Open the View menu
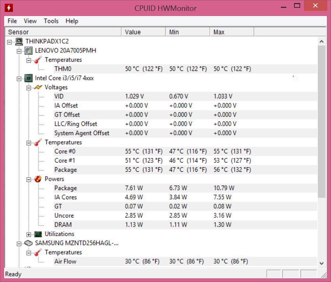The height and width of the screenshot is (282, 331). [x=30, y=21]
